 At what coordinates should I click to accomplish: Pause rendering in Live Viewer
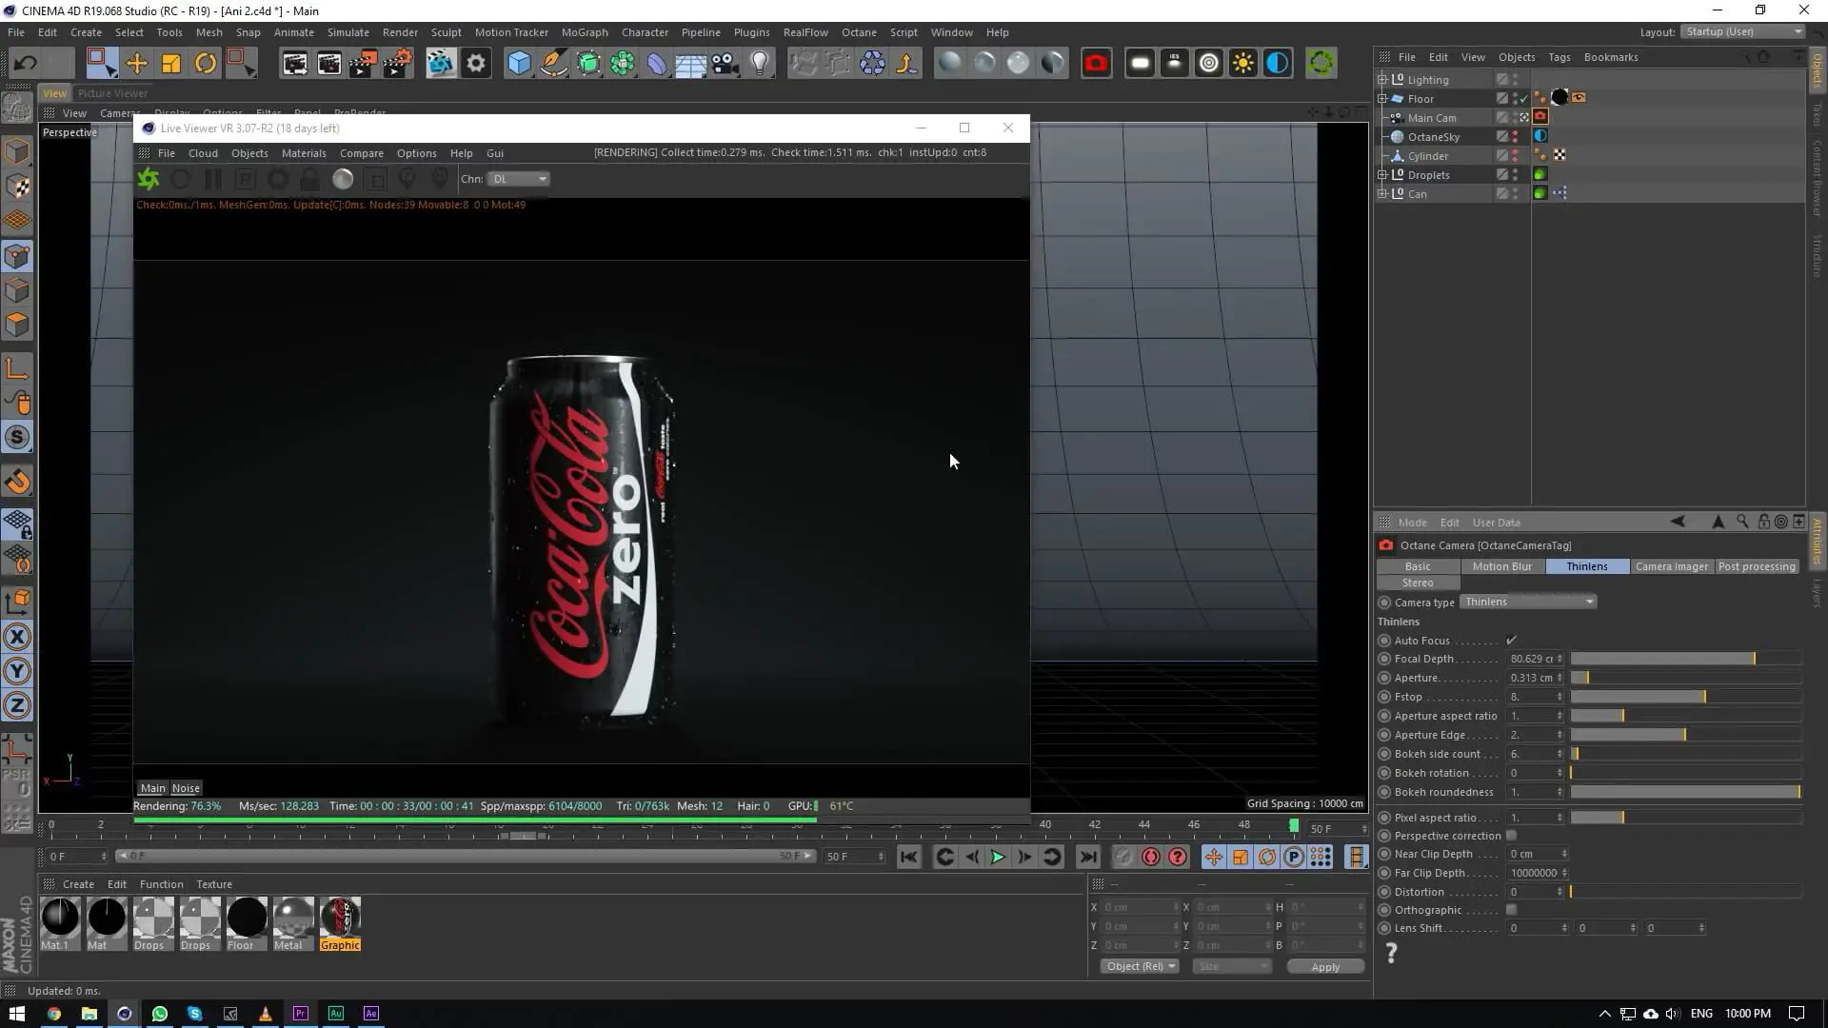pos(212,179)
